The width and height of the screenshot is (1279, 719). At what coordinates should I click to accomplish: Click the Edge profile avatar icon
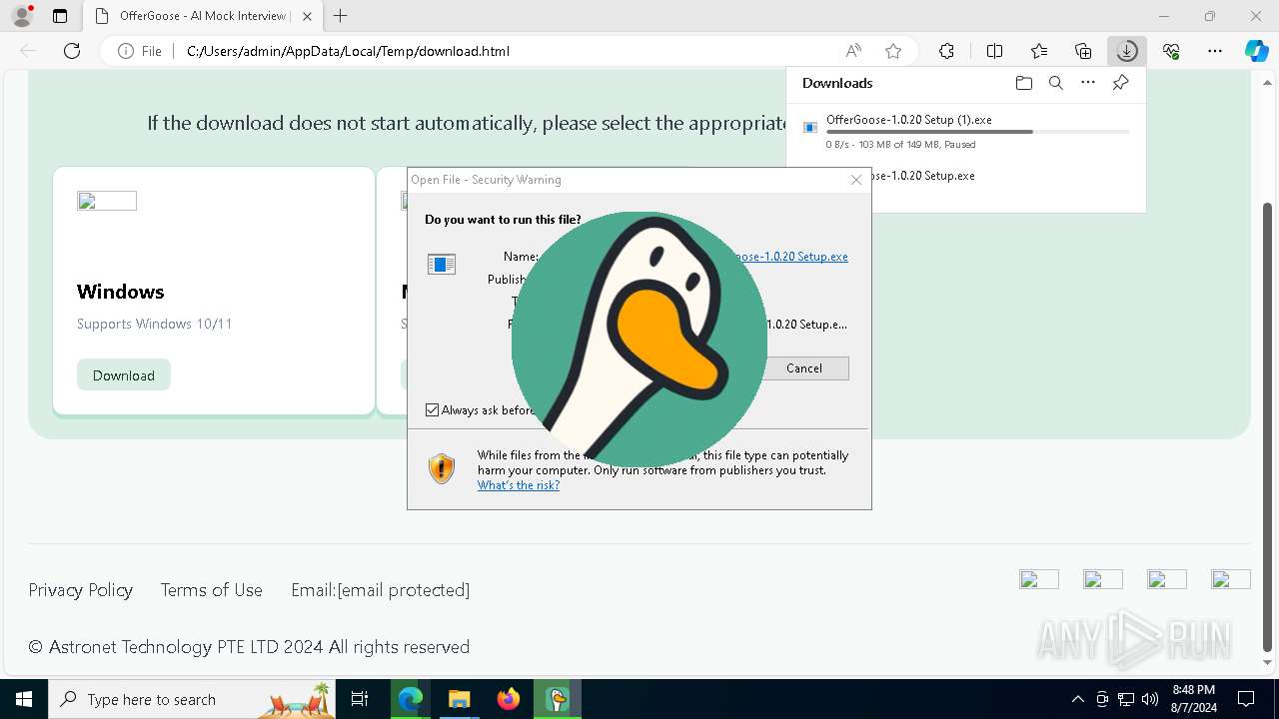click(22, 16)
